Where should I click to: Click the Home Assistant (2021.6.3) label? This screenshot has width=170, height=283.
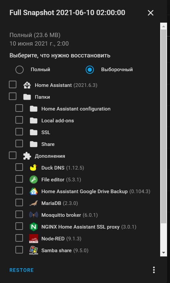[66, 85]
